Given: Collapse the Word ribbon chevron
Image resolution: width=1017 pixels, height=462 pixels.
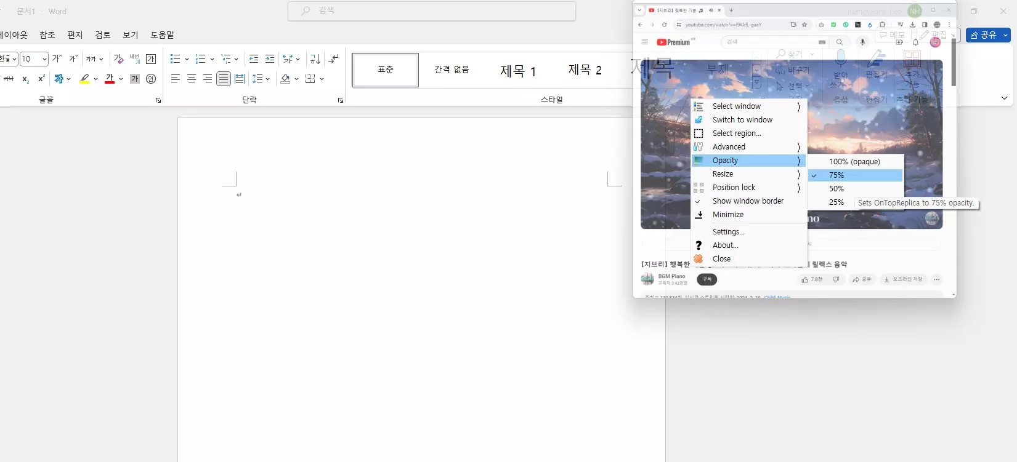Looking at the screenshot, I should point(1004,98).
